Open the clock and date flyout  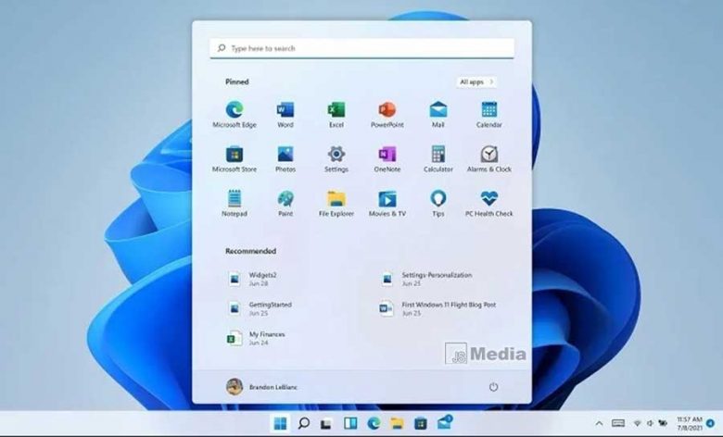(x=689, y=424)
